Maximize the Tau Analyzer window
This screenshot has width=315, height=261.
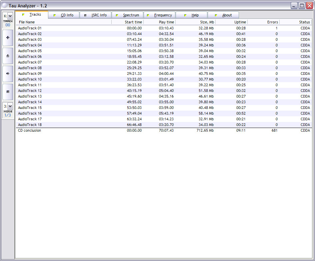pos(302,6)
